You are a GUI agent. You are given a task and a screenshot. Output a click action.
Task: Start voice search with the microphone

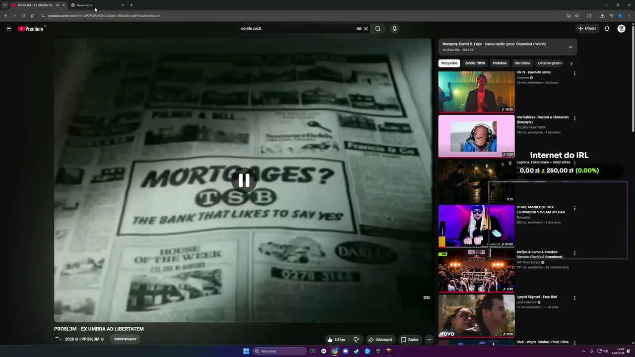pos(394,29)
